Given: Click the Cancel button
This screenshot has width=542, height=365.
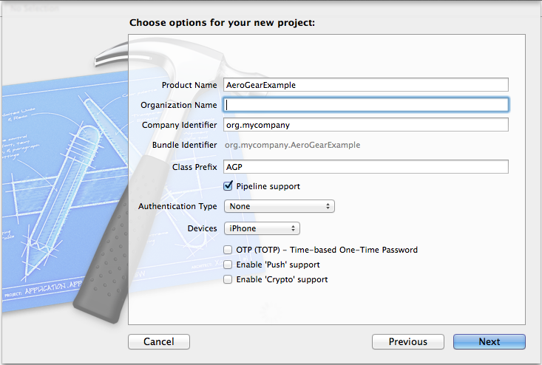Looking at the screenshot, I should pos(159,341).
